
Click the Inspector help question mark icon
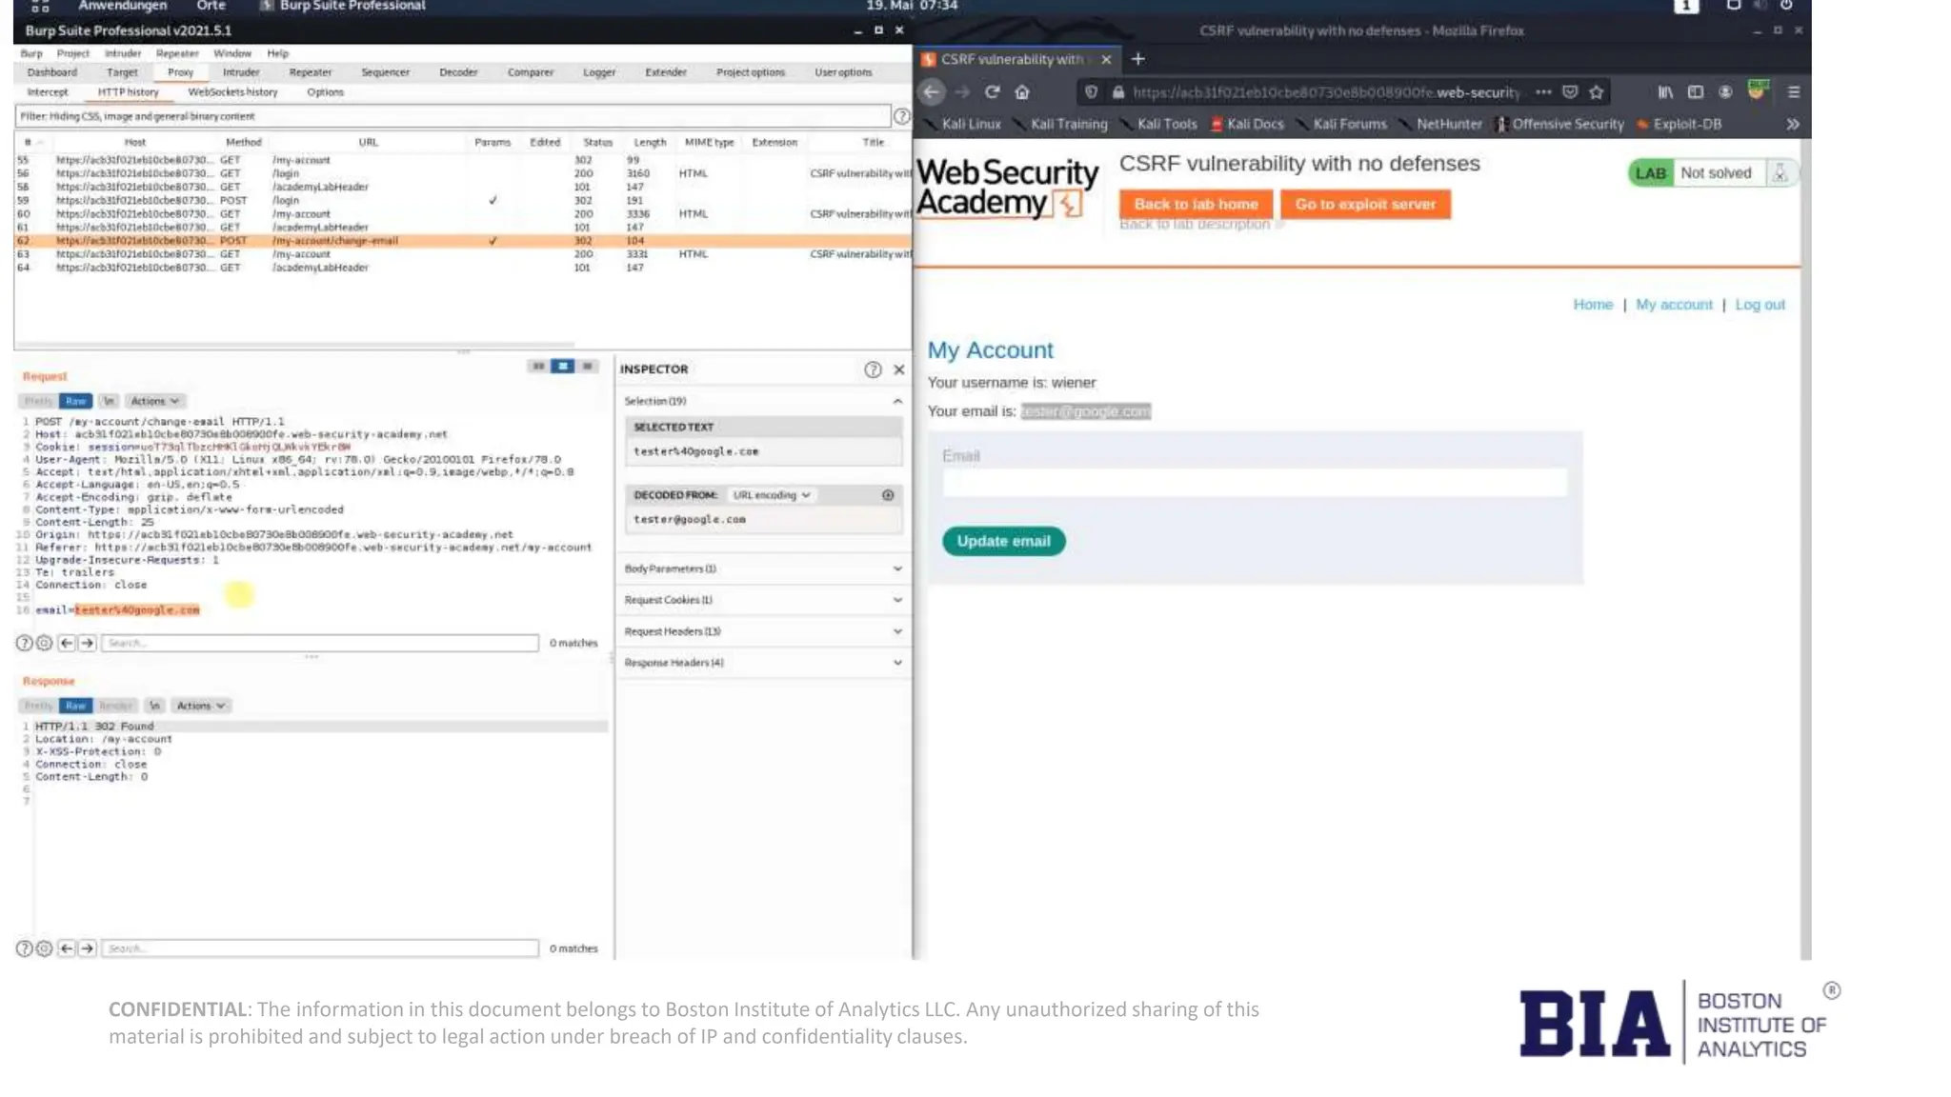click(873, 369)
